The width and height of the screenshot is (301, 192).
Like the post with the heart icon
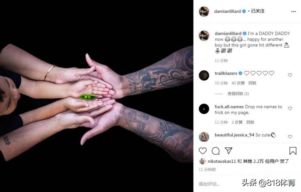coord(203,151)
